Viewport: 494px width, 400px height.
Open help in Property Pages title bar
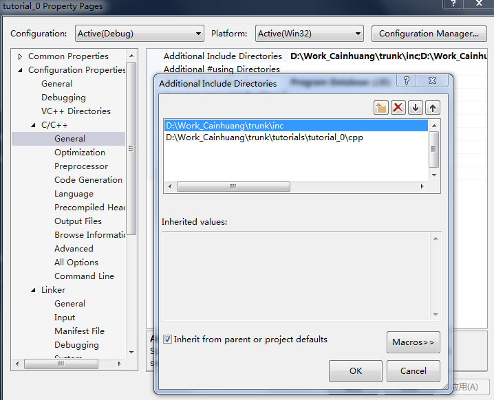click(x=453, y=3)
